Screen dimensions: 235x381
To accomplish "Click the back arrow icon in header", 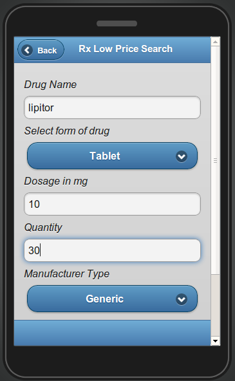I will [27, 50].
